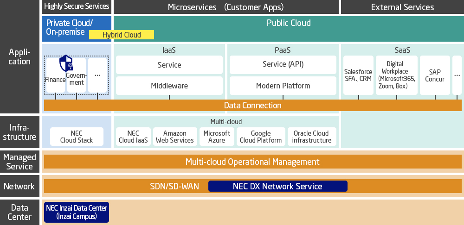Viewport: 464px width, 225px height.
Task: Click the Salesforce SFA, CRM box
Action: point(358,75)
